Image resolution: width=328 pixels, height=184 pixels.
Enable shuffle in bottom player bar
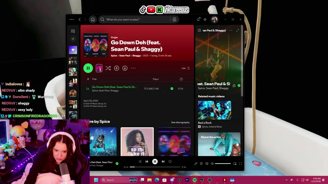point(140,162)
